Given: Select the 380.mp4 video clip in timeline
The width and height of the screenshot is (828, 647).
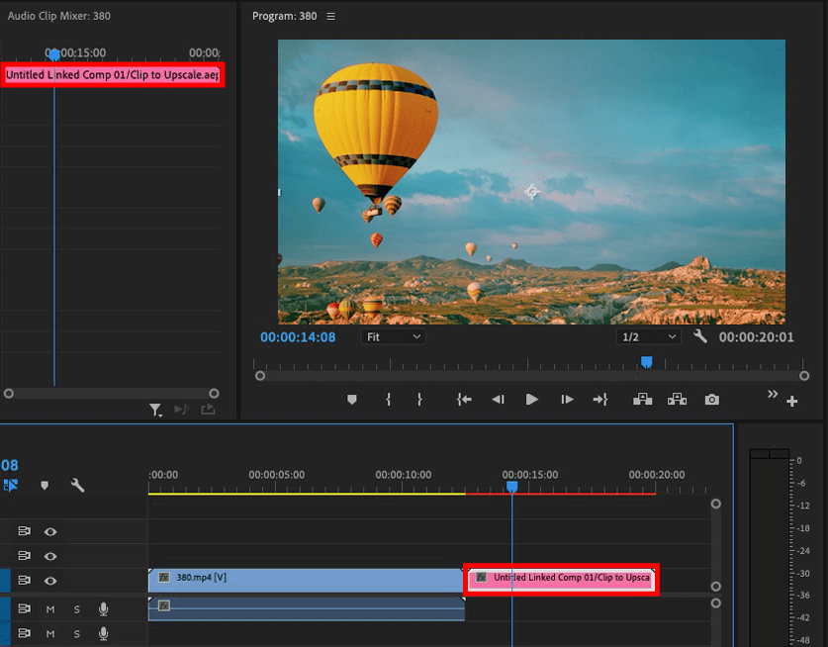Looking at the screenshot, I should coord(307,578).
